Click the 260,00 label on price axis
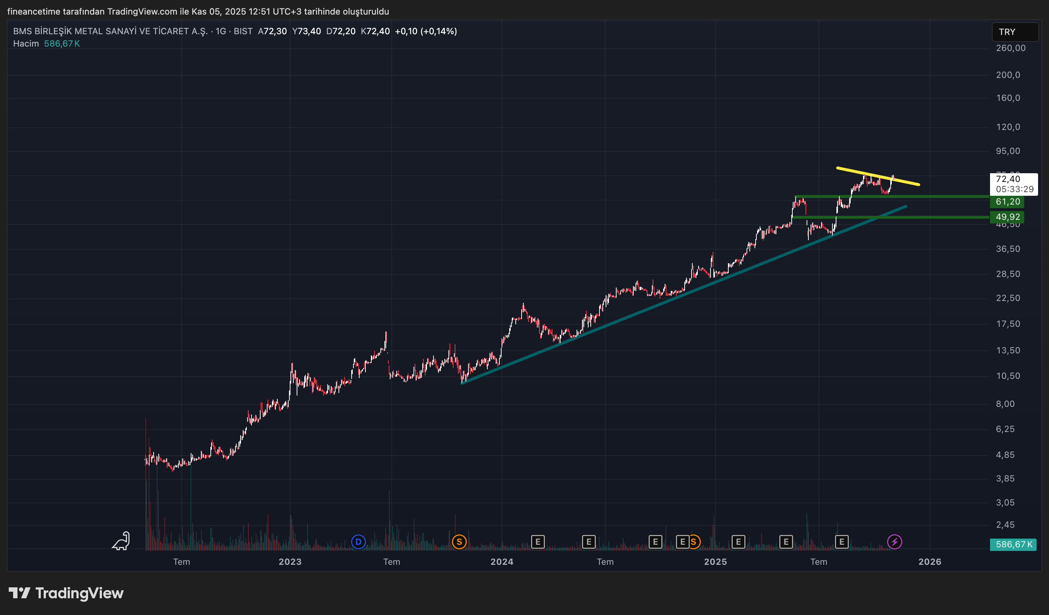This screenshot has height=615, width=1049. click(1010, 48)
